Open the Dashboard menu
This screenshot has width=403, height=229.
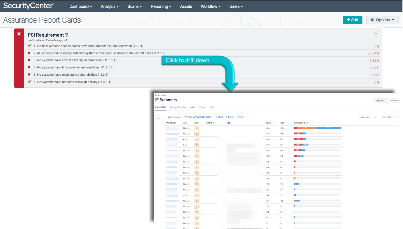(x=81, y=6)
